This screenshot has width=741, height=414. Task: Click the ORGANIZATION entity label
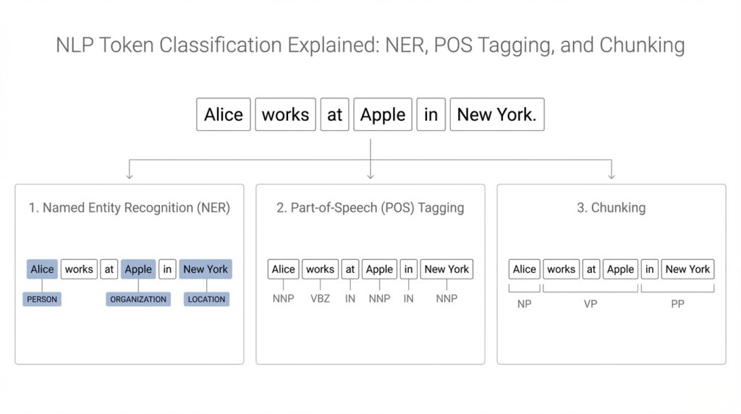click(138, 299)
